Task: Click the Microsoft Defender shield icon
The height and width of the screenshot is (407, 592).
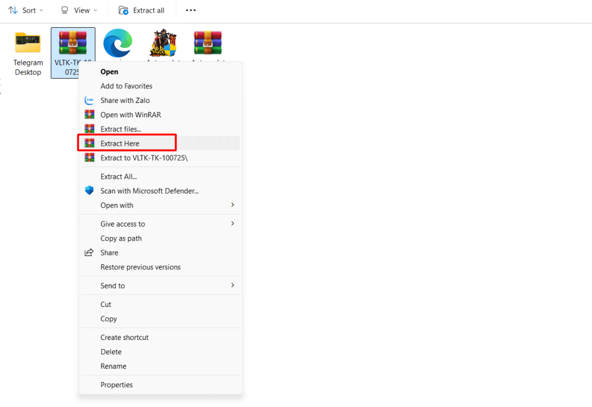Action: pyautogui.click(x=90, y=191)
